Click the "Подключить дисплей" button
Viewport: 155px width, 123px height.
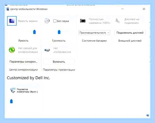pos(130,33)
